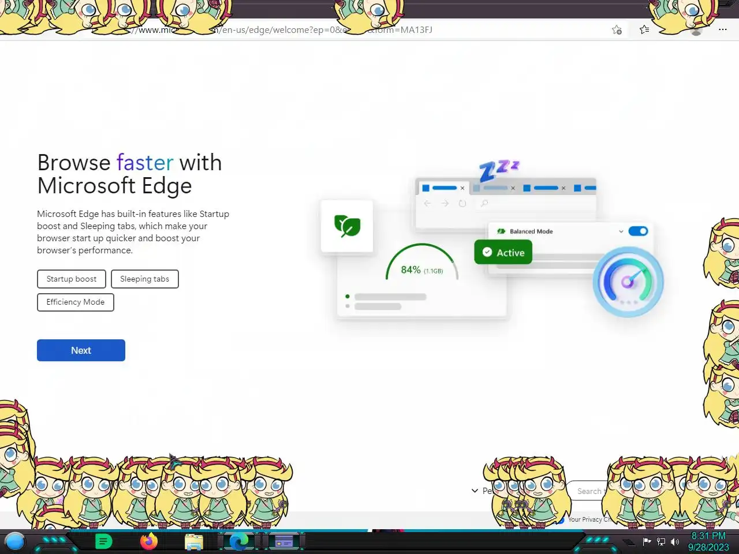Launch Firefox from the taskbar

pos(149,541)
